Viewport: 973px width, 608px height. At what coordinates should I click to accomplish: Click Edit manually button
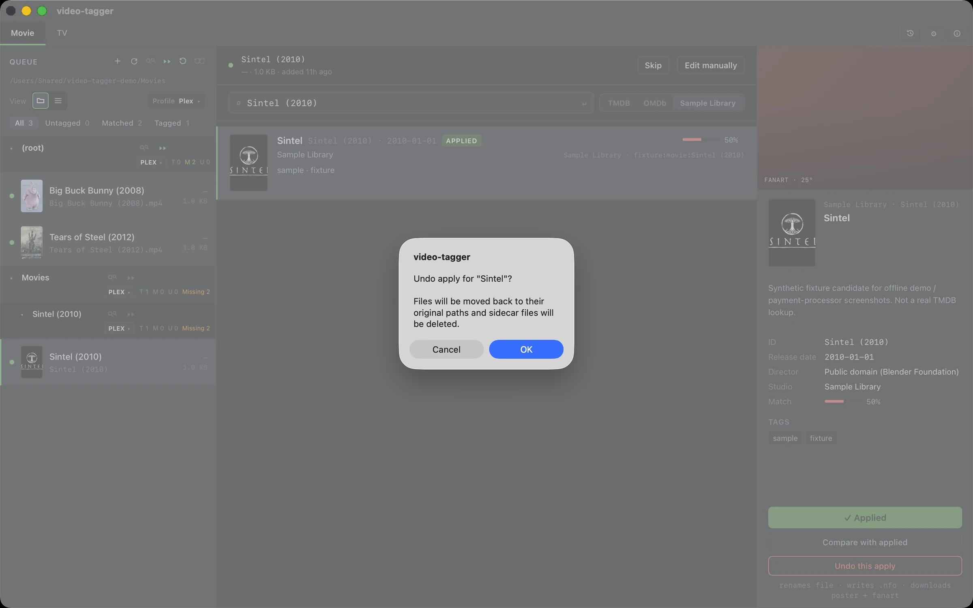point(711,65)
